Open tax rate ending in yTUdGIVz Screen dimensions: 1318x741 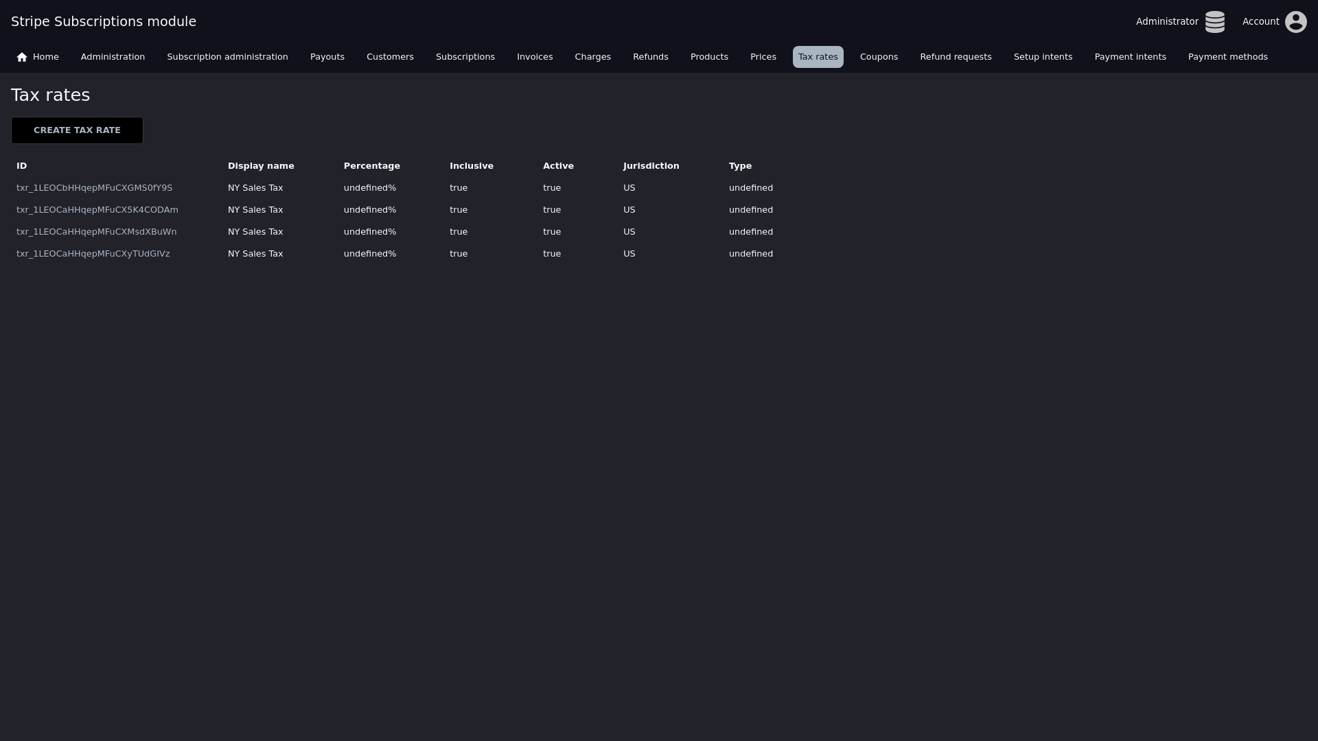pos(93,254)
